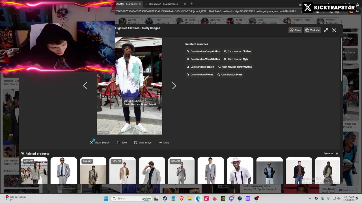Open the More options menu
The height and width of the screenshot is (203, 362).
tap(164, 142)
